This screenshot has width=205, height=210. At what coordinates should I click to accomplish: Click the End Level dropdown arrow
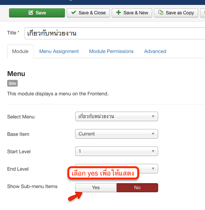[153, 168]
